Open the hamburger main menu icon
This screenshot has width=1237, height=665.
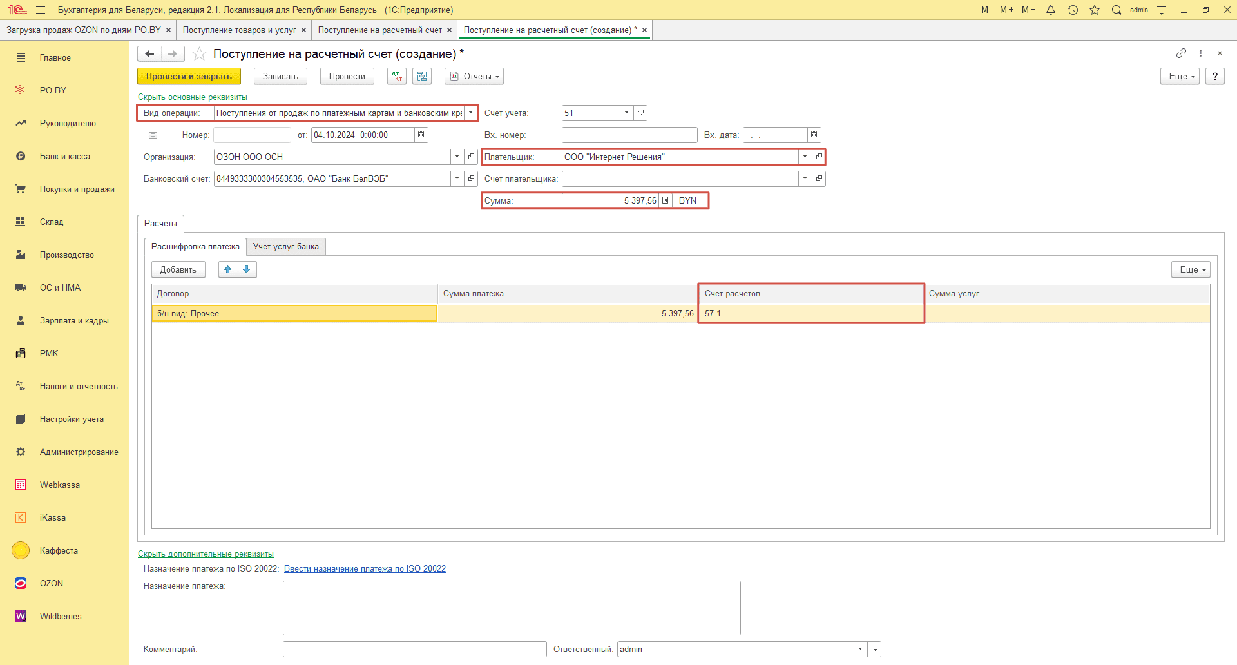click(x=41, y=10)
